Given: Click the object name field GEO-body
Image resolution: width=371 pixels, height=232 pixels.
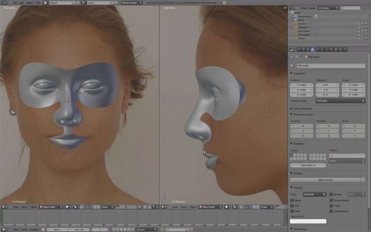Looking at the screenshot, I should tap(331, 65).
